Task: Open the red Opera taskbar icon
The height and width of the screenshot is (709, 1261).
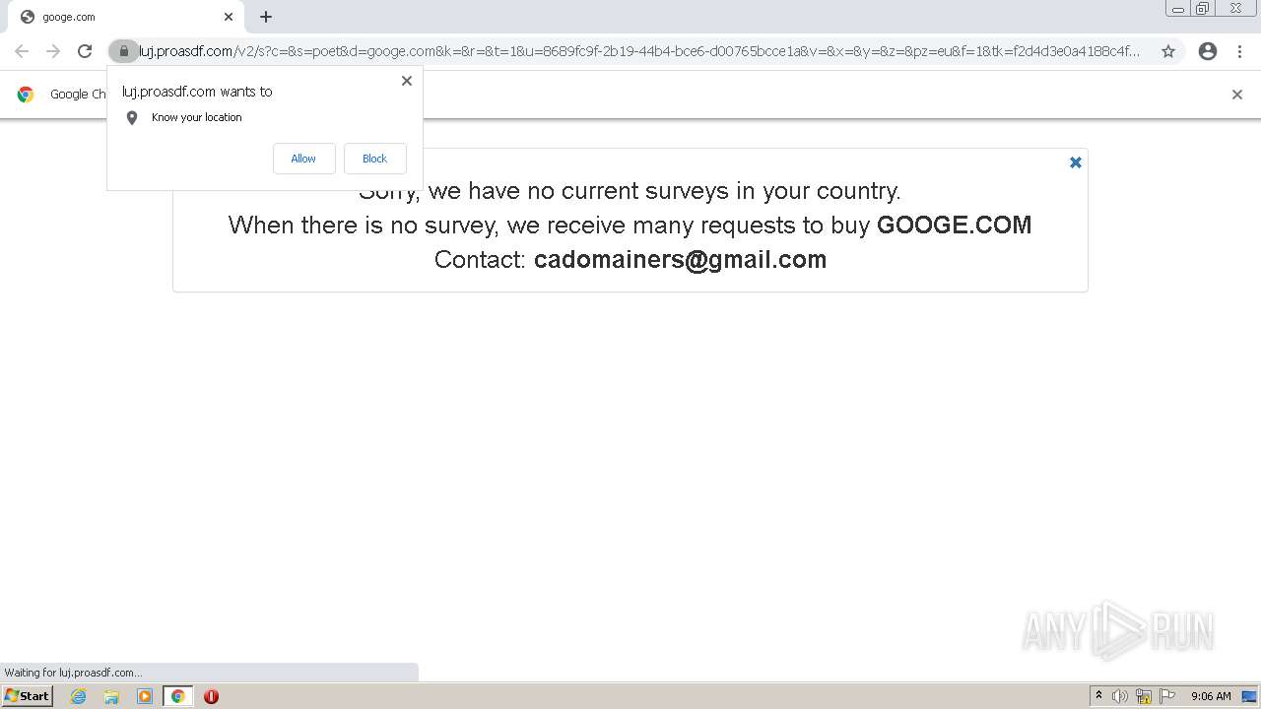Action: 211,696
